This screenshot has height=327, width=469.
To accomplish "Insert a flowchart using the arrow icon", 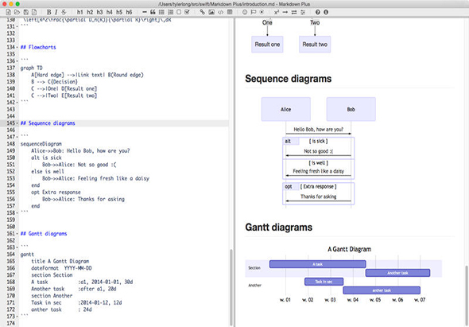I will pos(285,12).
